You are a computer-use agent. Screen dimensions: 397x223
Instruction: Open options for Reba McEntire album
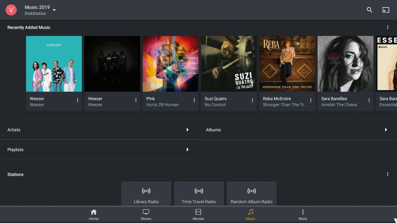click(311, 100)
